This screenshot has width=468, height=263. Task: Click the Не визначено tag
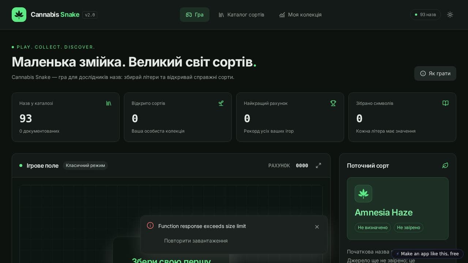373,228
